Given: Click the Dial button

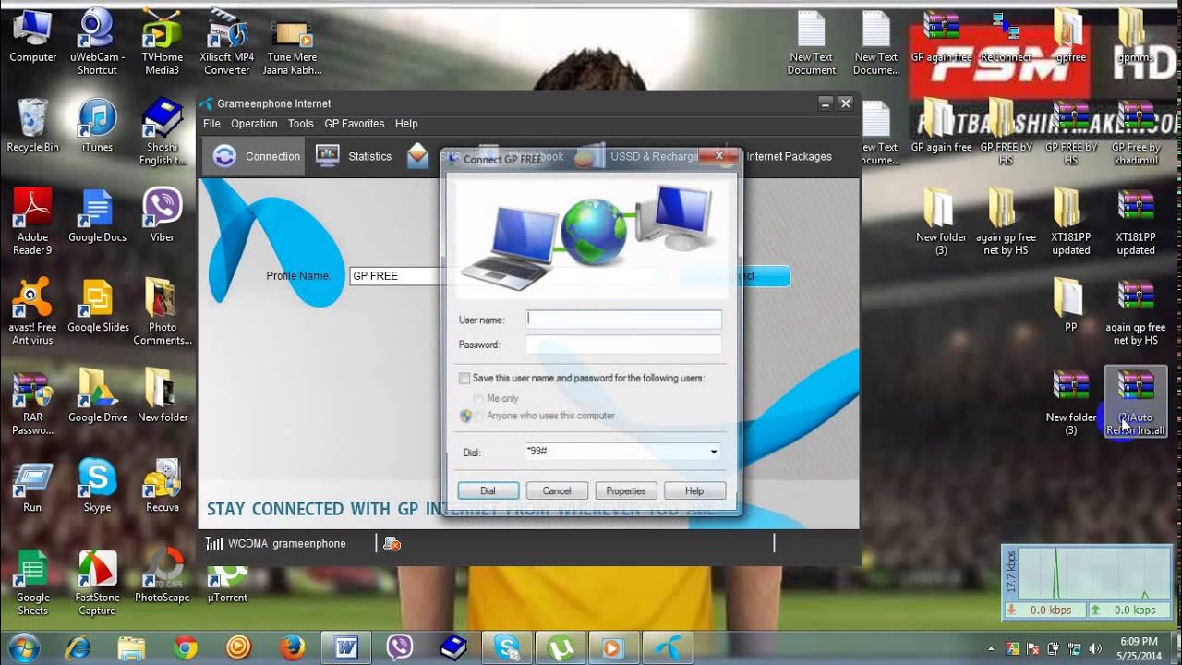Looking at the screenshot, I should point(488,490).
